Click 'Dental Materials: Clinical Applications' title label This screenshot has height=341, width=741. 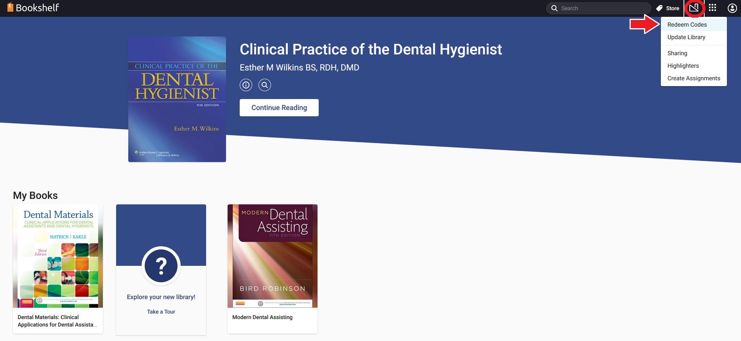click(x=57, y=321)
